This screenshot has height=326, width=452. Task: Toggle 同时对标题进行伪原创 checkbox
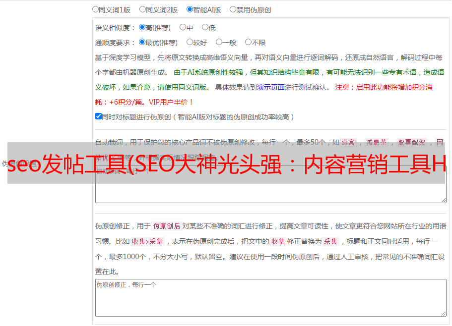(98, 116)
